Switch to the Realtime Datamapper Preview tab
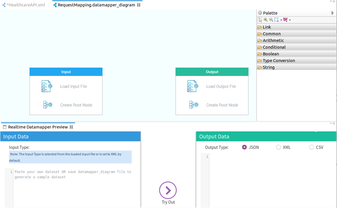This screenshot has width=337, height=208. [x=38, y=127]
